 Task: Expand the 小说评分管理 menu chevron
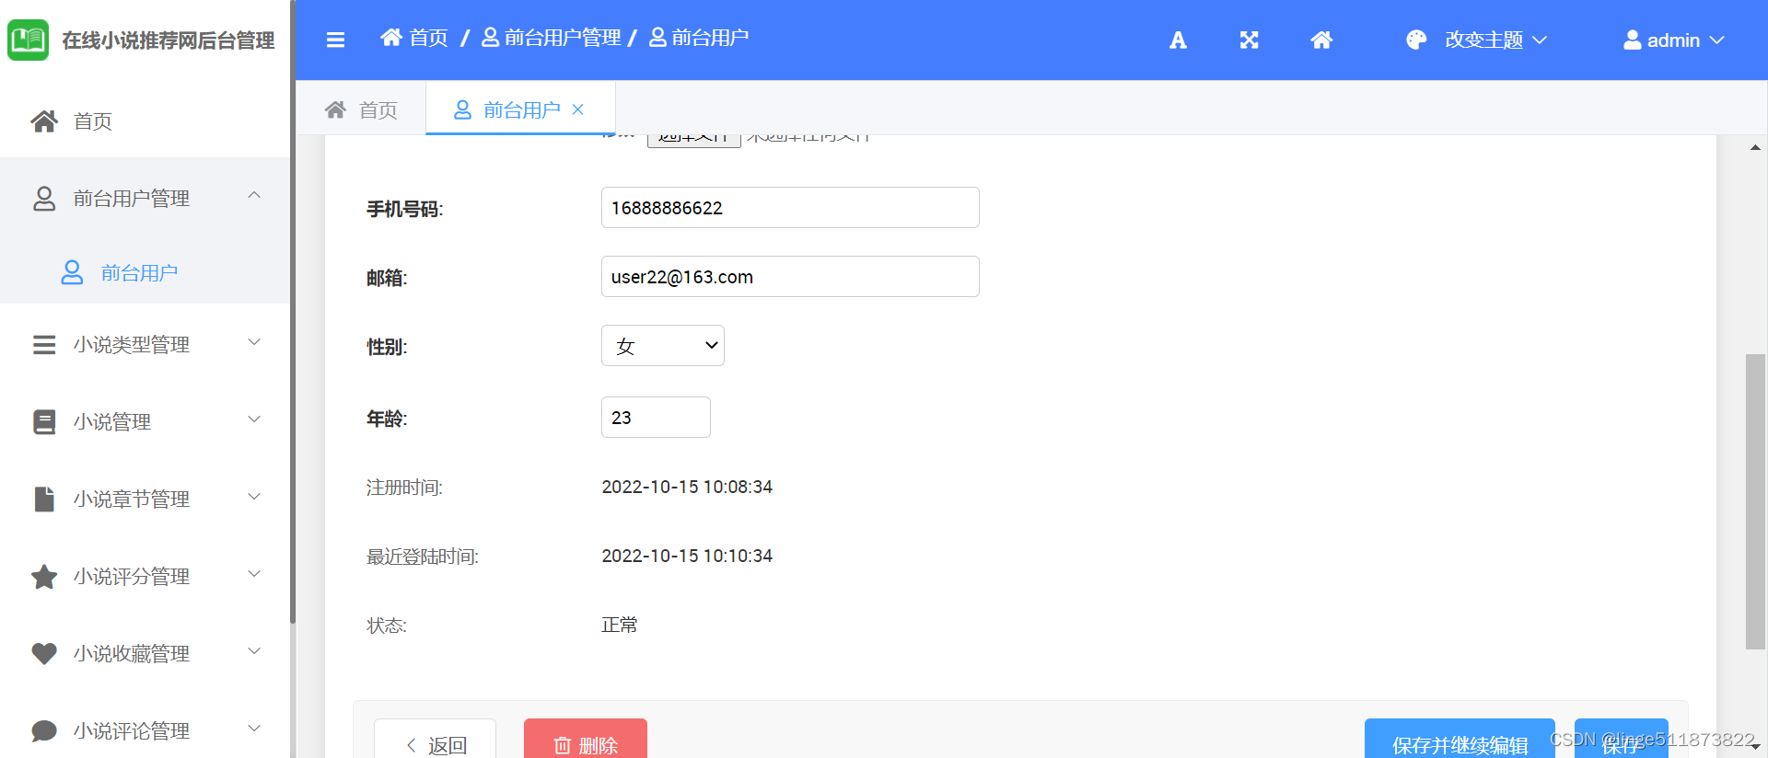(x=255, y=573)
